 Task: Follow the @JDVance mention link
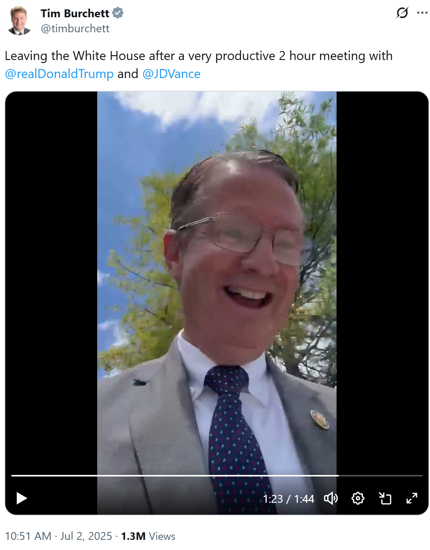tap(171, 74)
